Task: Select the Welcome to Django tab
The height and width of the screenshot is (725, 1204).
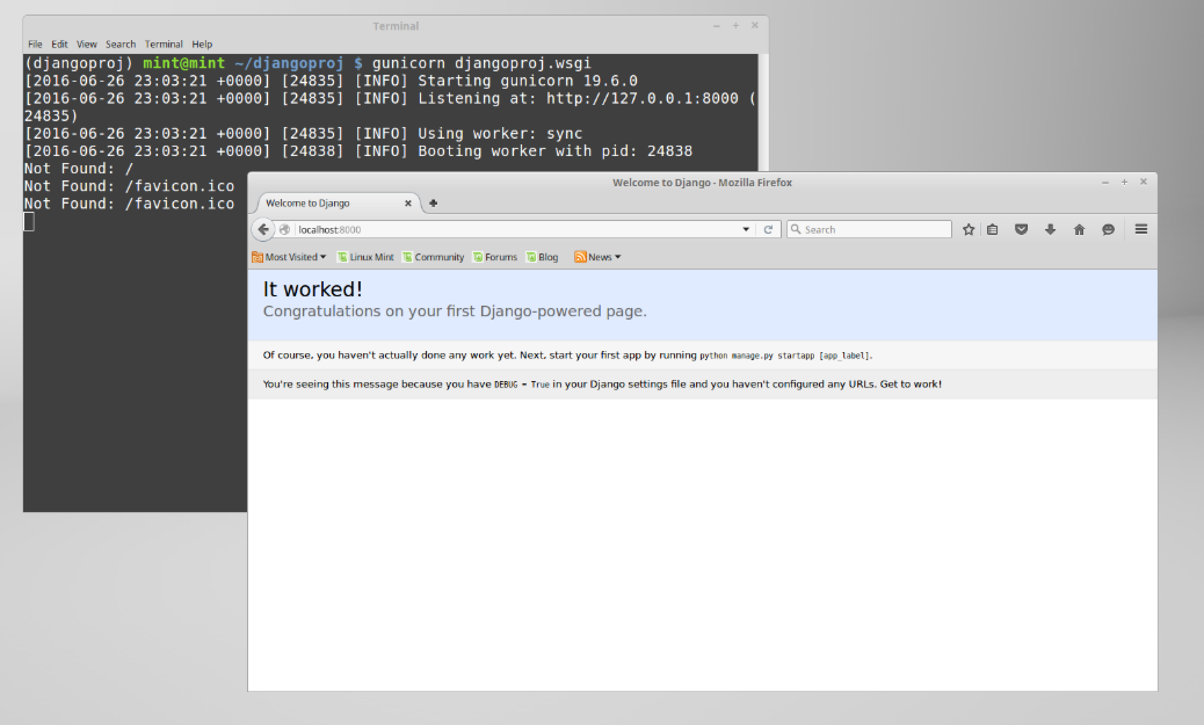Action: [331, 204]
